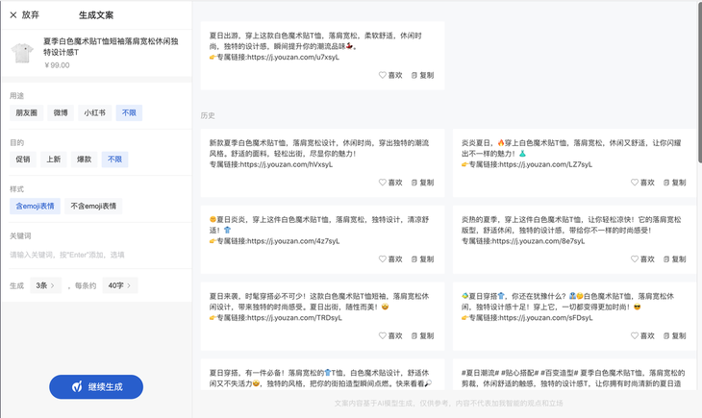
Task: Select 爆款 as the purpose
Action: click(x=85, y=160)
